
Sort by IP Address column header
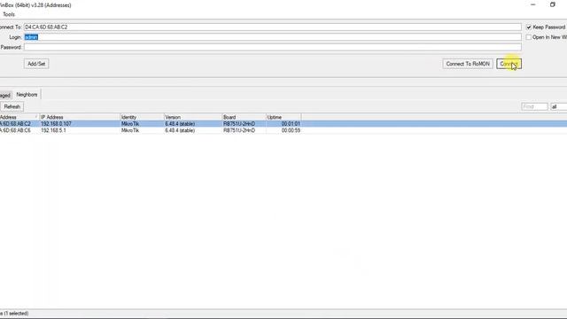(80, 117)
